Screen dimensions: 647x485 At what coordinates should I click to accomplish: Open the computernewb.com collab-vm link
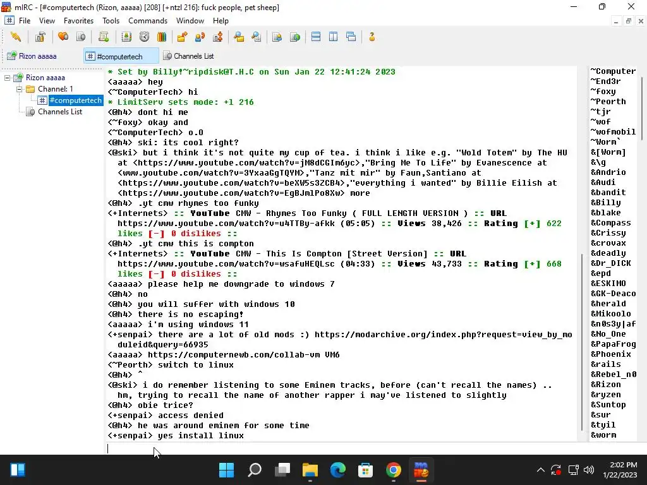[234, 355]
